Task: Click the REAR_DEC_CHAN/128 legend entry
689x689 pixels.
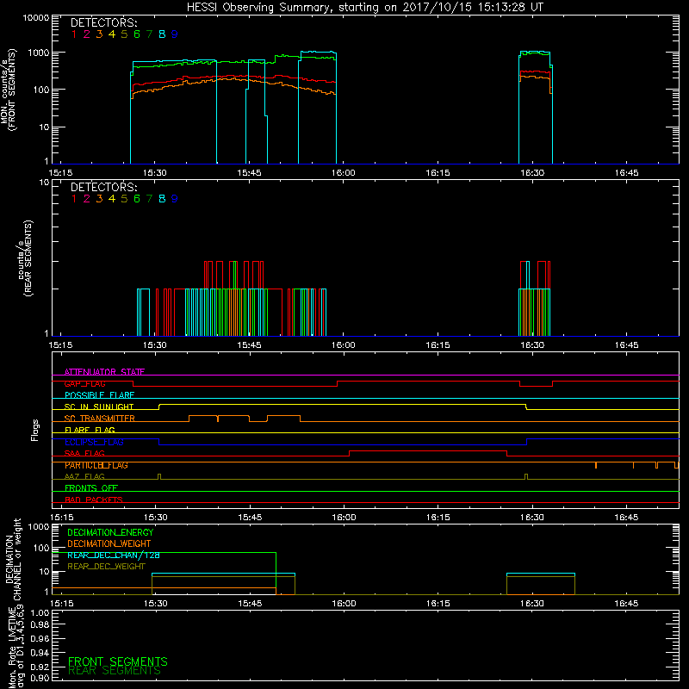Action: (x=114, y=556)
